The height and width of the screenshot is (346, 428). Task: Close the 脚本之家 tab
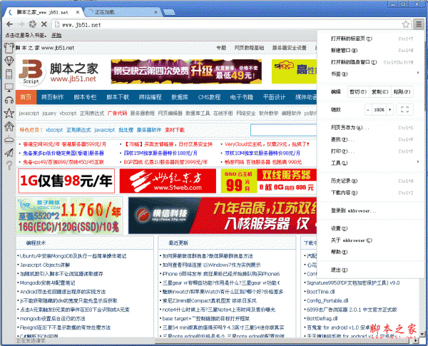coord(78,12)
